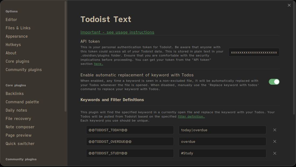Remove the @@TODOIST_STUDY@@ keyword row
296x167 pixels.
tap(275, 153)
